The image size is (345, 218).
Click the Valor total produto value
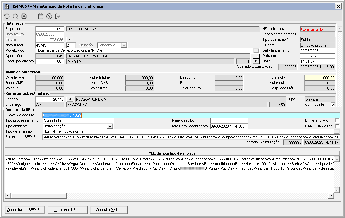[139, 78]
